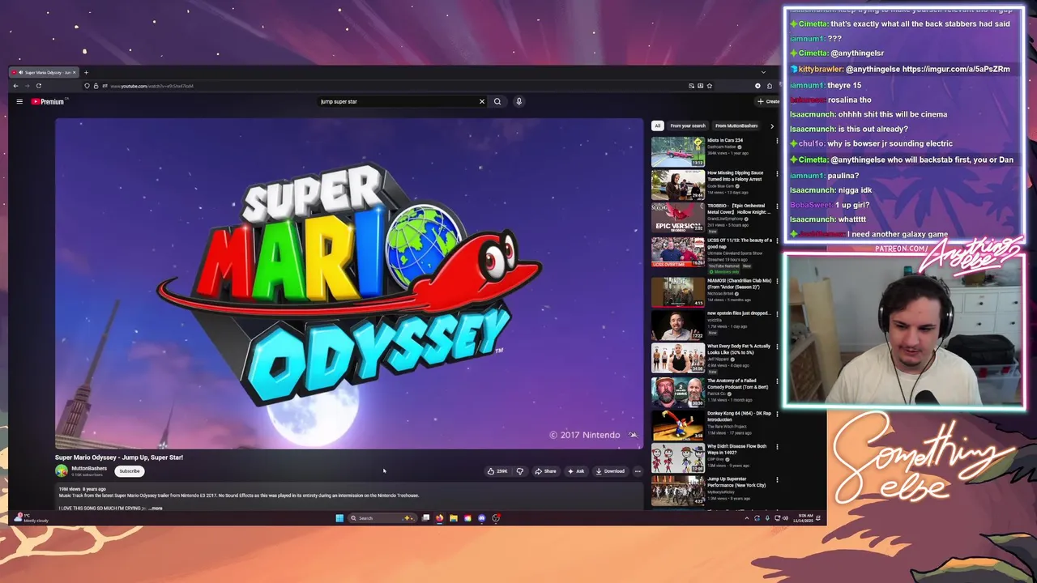Open the more actions ellipsis beside Download
Screen dimensions: 1037x583
point(638,471)
